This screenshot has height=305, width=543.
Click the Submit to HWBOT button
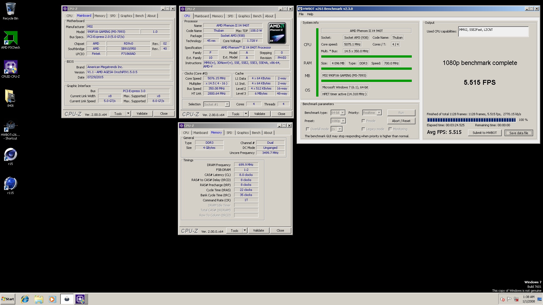(484, 133)
